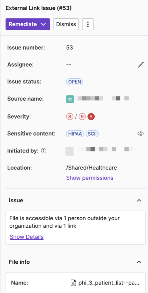Open the Show Details link

(27, 237)
